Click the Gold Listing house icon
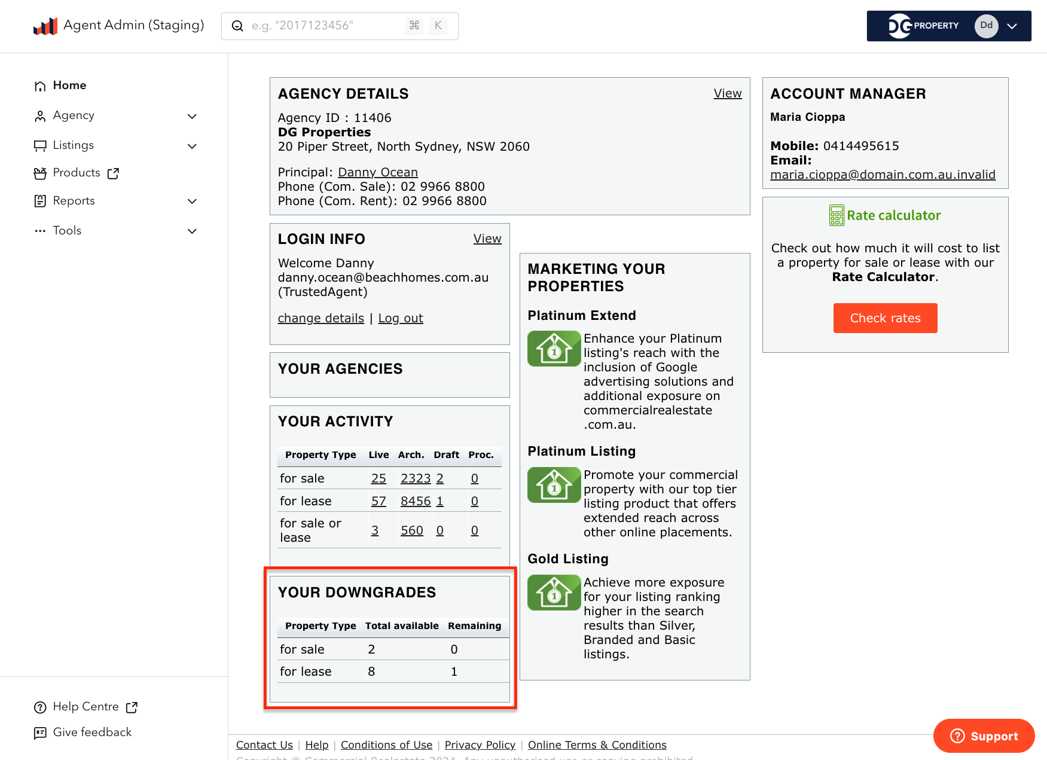This screenshot has width=1047, height=760. coord(554,593)
